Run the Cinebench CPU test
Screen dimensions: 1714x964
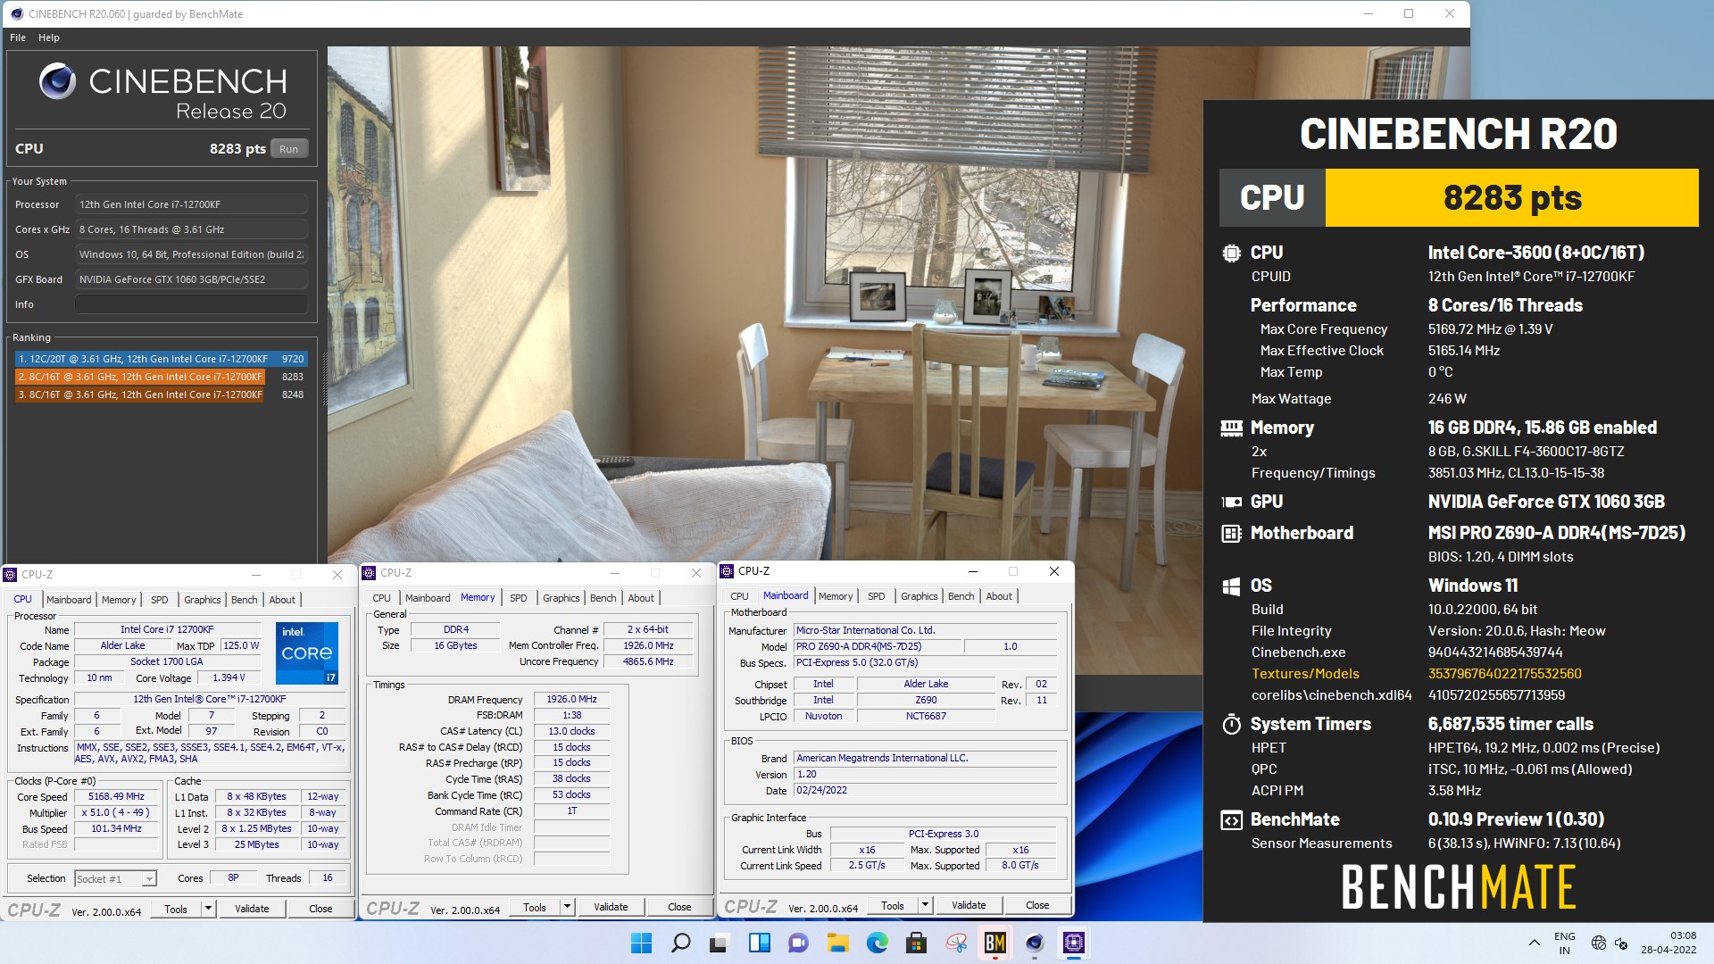tap(288, 149)
